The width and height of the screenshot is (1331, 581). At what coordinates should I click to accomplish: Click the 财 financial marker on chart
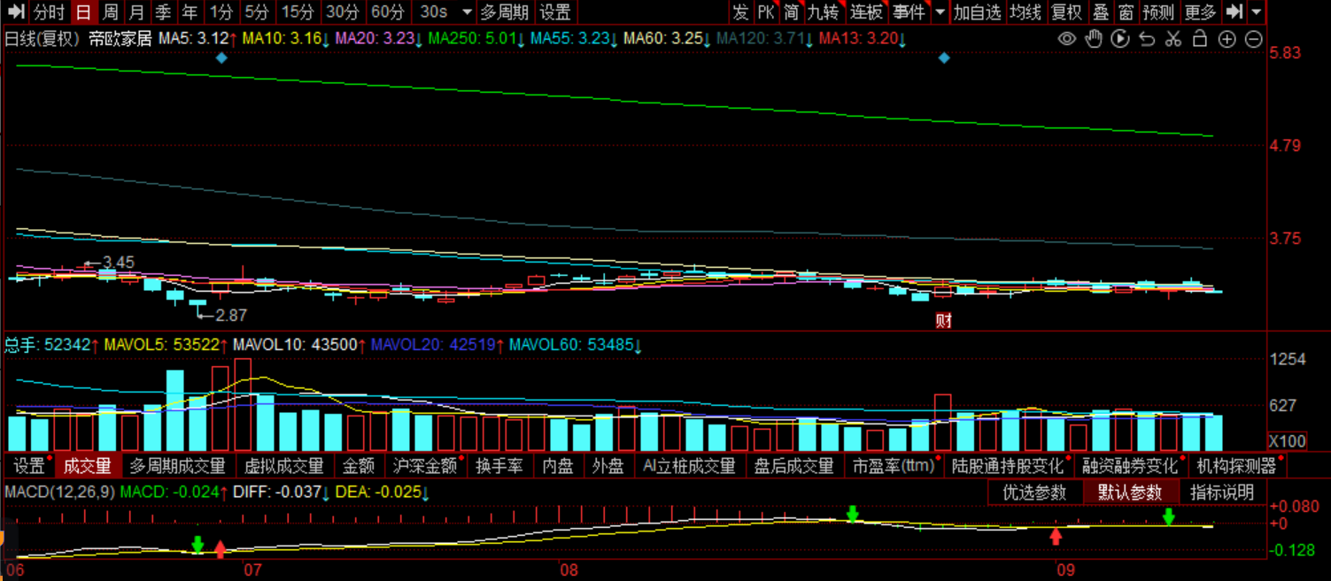tap(944, 320)
